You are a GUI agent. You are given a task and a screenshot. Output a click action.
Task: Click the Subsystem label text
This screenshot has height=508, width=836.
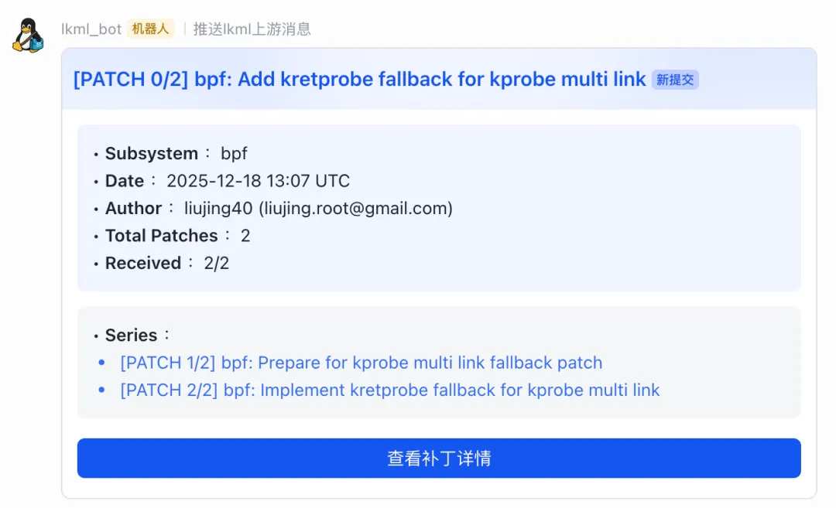pos(152,153)
